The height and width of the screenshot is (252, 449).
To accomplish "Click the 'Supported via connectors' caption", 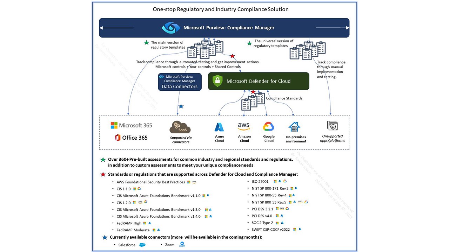I will point(181,140).
